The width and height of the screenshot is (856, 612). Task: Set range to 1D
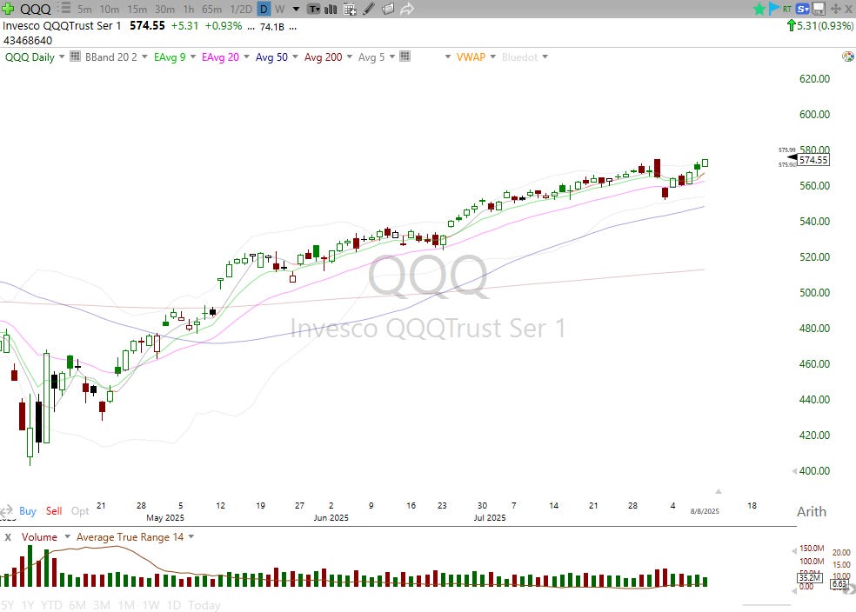(174, 605)
